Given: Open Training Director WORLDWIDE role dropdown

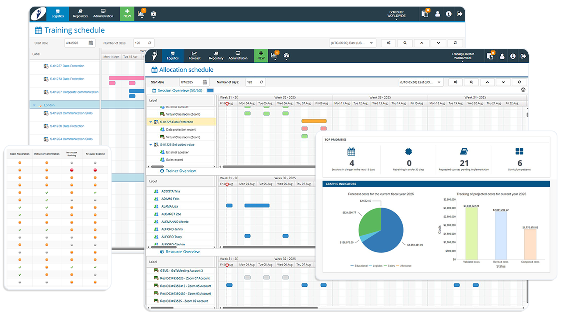Looking at the screenshot, I should pyautogui.click(x=463, y=57).
